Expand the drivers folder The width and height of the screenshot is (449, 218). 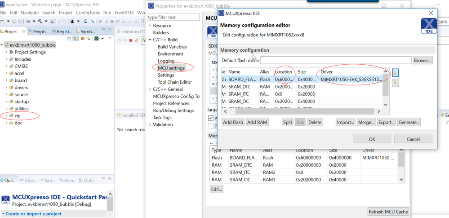(7, 87)
